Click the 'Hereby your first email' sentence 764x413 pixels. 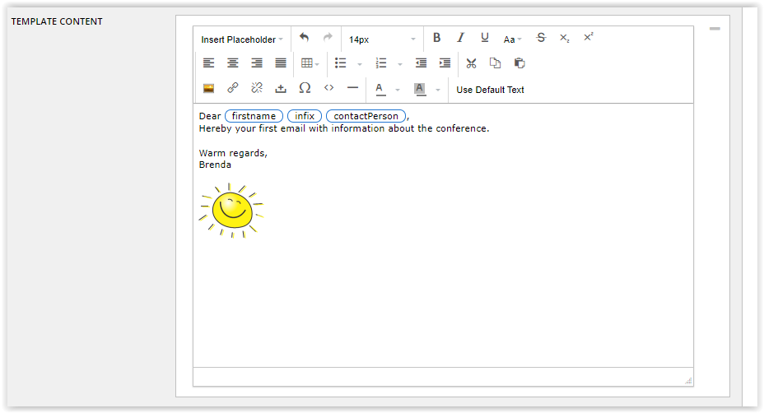point(344,128)
